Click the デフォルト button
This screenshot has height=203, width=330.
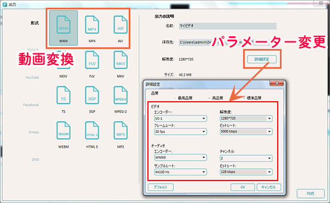click(161, 187)
